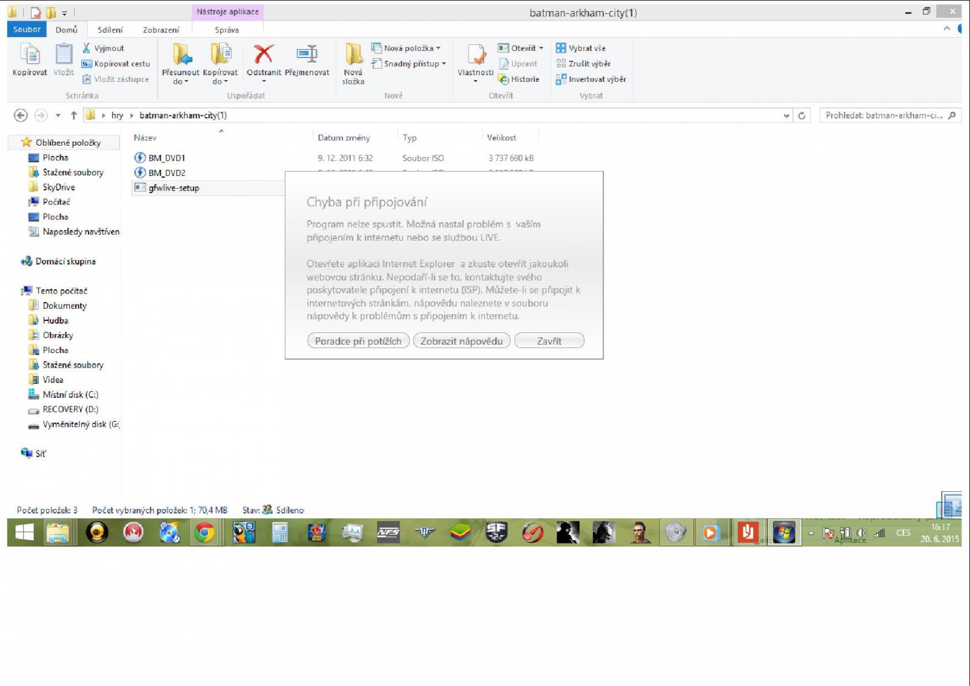Screen dimensions: 970x686
Task: Open Google Chrome from the taskbar
Action: (205, 533)
